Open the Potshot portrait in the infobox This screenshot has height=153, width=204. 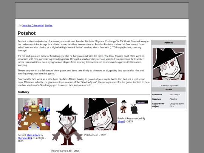click(x=168, y=64)
